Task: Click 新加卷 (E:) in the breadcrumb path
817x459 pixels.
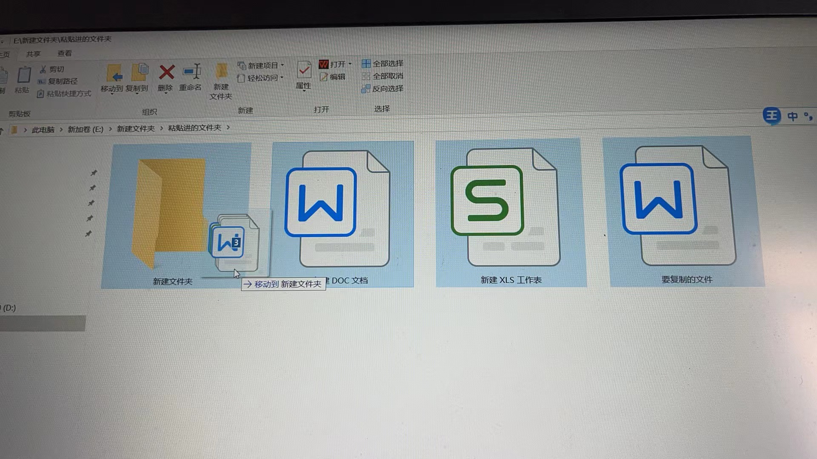Action: tap(86, 129)
